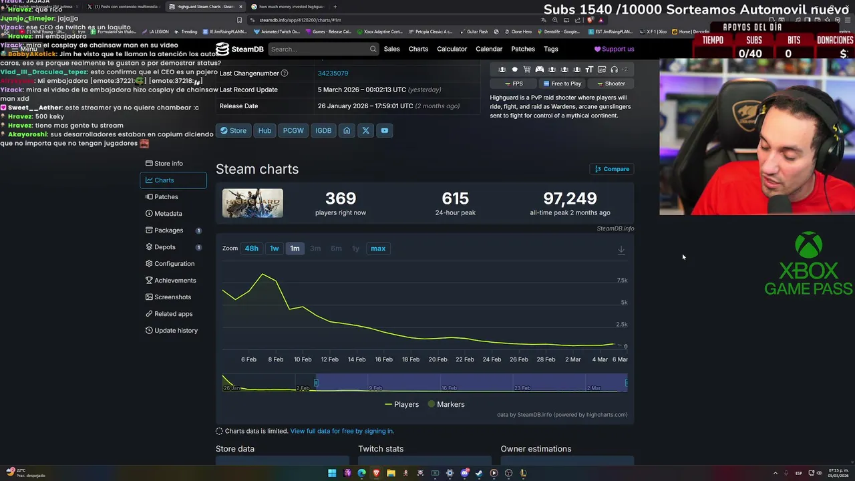855x481 pixels.
Task: Open the Charts top navigation item
Action: [x=418, y=49]
